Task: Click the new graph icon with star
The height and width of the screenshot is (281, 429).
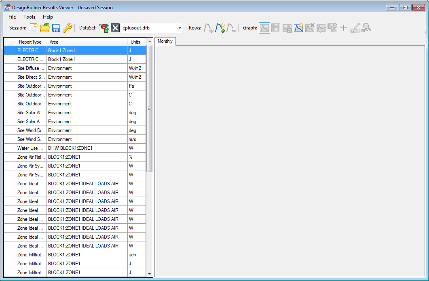Action: [x=298, y=28]
